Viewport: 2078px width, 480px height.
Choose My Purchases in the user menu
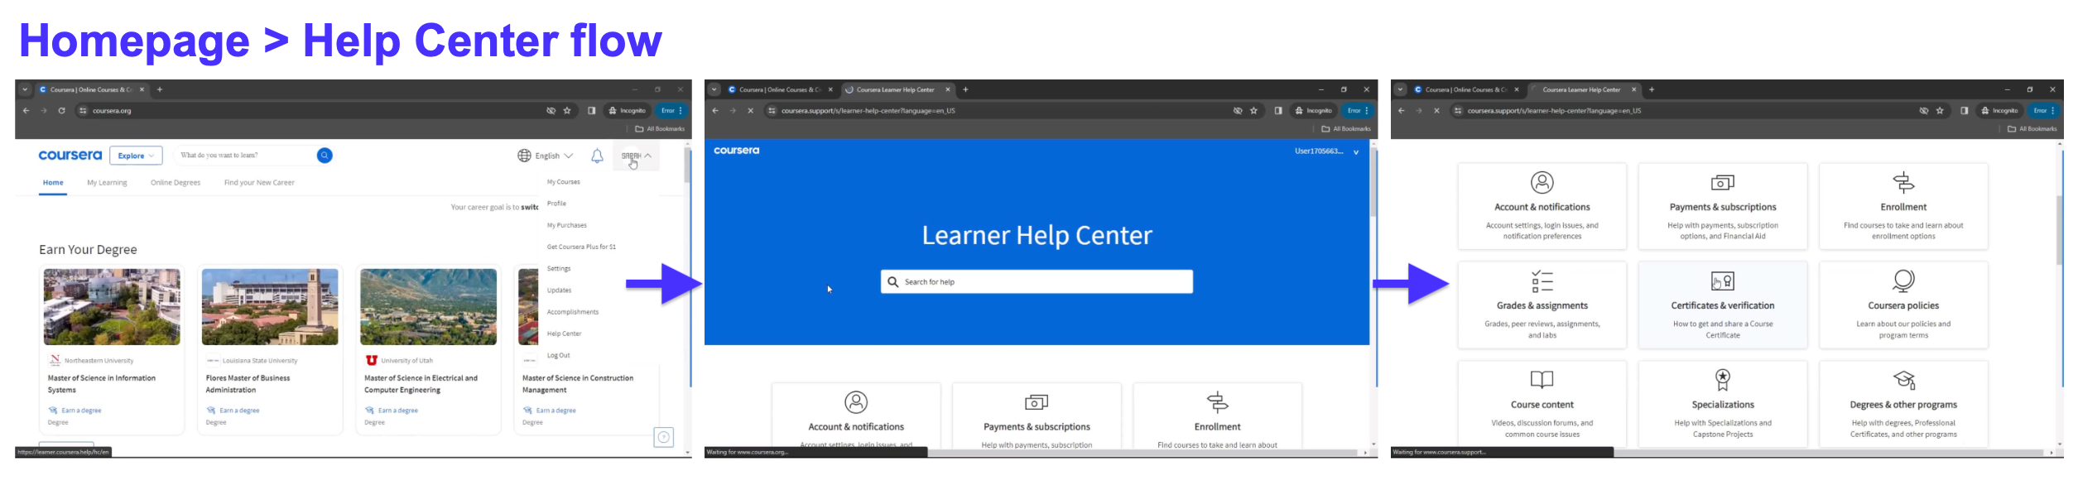[x=567, y=225]
